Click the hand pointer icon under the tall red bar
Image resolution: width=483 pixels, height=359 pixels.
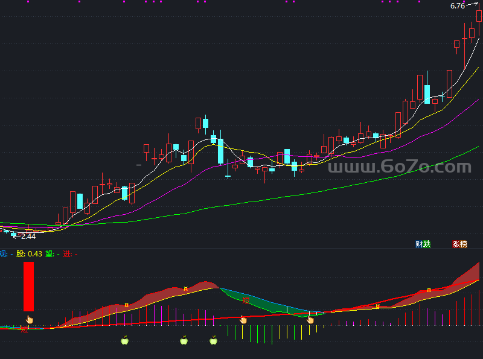coord(29,320)
